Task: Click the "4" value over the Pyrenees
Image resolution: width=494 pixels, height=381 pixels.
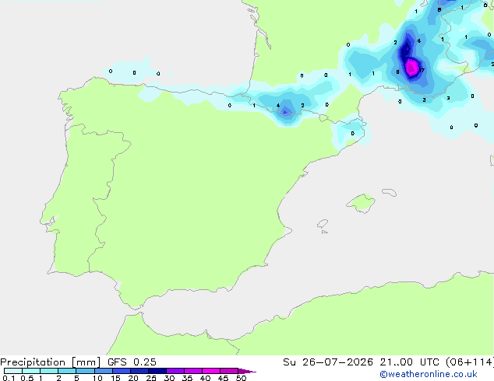Action: point(278,105)
